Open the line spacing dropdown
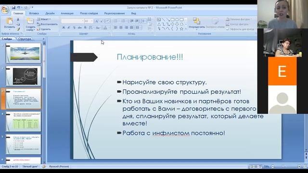 click(143, 21)
